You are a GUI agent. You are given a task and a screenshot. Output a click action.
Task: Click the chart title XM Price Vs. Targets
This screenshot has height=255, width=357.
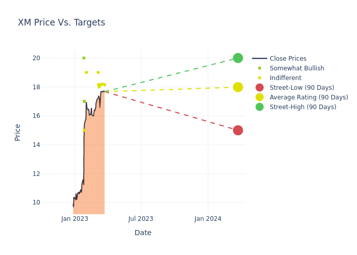coord(61,23)
